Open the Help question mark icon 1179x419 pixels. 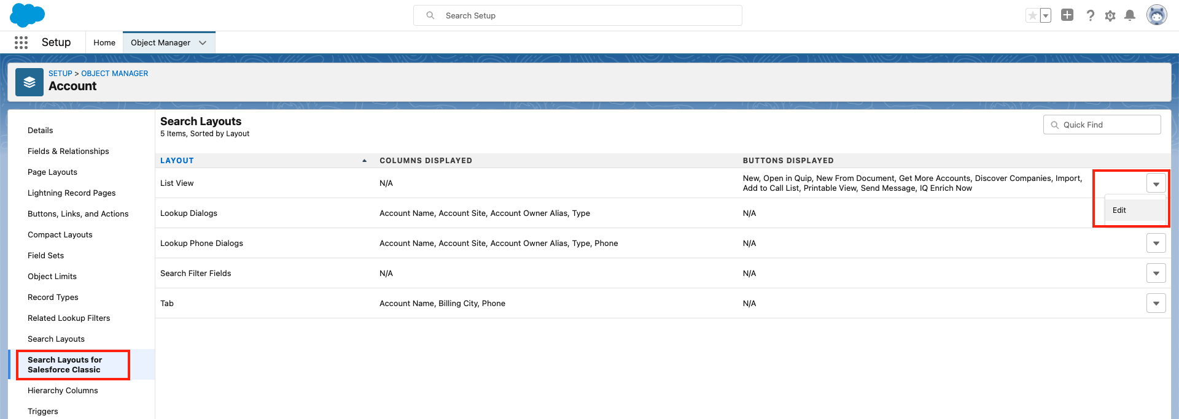point(1090,15)
